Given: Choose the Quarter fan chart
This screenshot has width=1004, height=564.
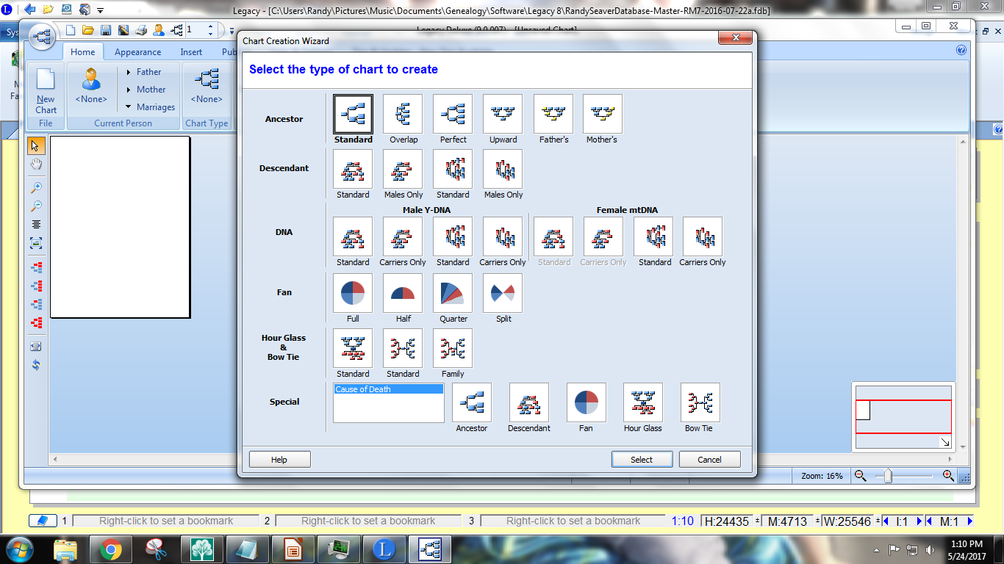Looking at the screenshot, I should pos(453,293).
